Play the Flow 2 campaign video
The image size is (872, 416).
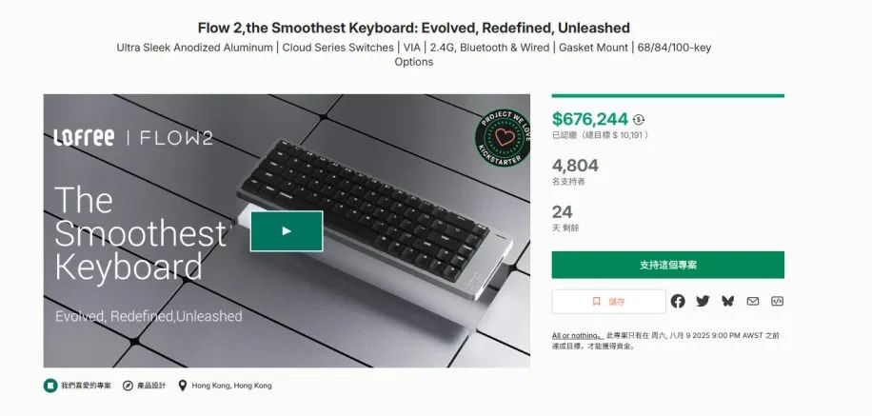[x=287, y=230]
